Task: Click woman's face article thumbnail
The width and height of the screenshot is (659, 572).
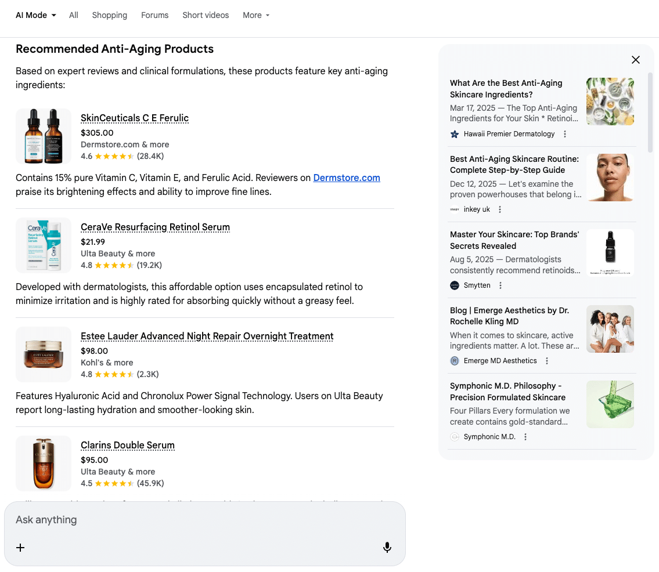Action: pyautogui.click(x=610, y=178)
